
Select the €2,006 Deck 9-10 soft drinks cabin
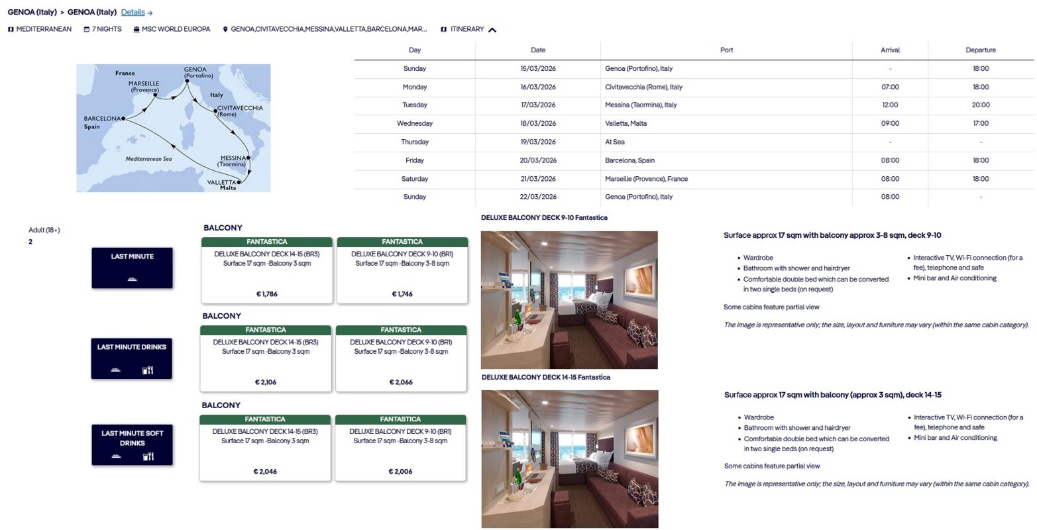(x=400, y=448)
